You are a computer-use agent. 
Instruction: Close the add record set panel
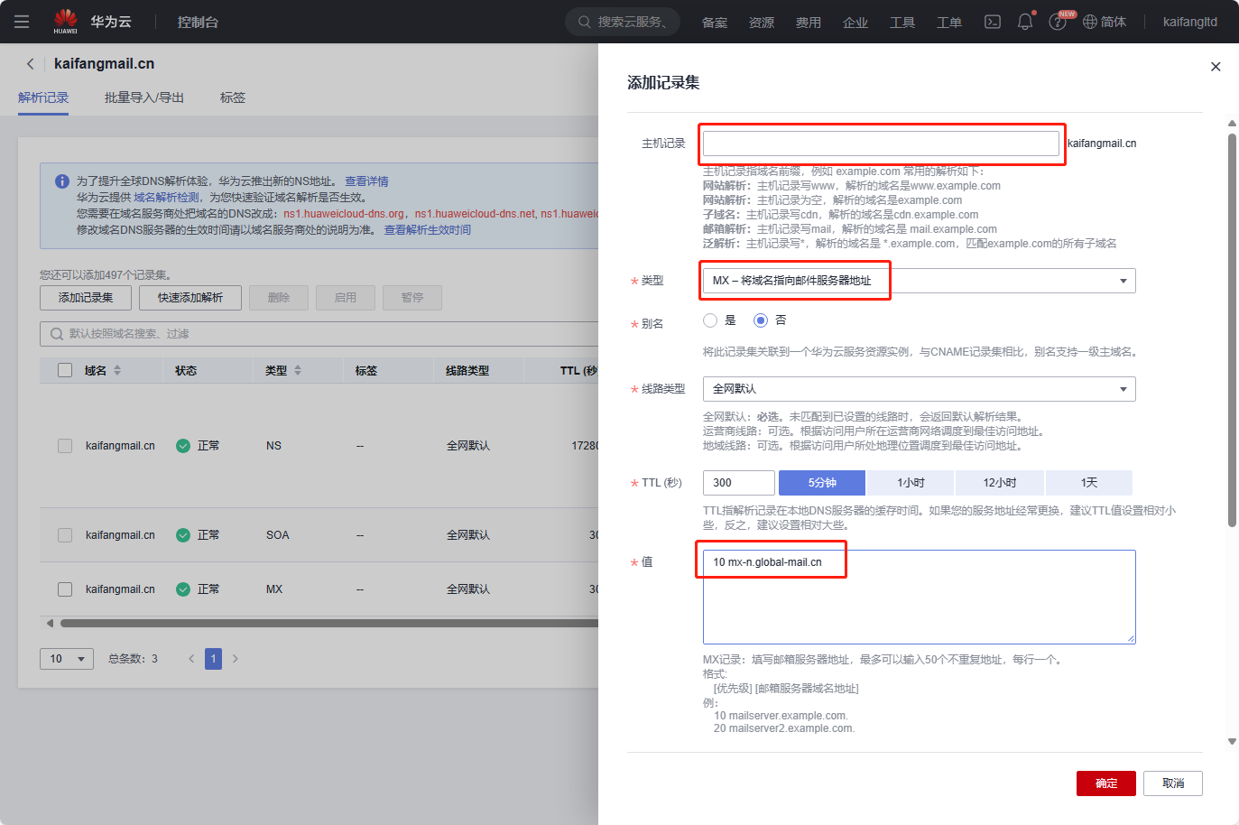point(1216,67)
